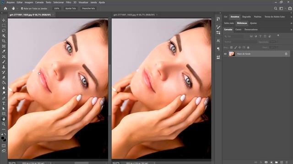Switch to the Degradês tab

click(x=246, y=17)
